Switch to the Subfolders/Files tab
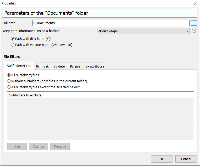The image size is (200, 166). (x=19, y=66)
